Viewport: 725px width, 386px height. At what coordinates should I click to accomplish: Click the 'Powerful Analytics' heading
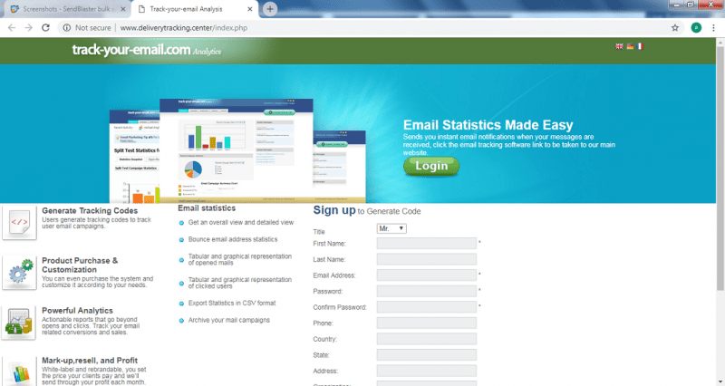pyautogui.click(x=77, y=311)
